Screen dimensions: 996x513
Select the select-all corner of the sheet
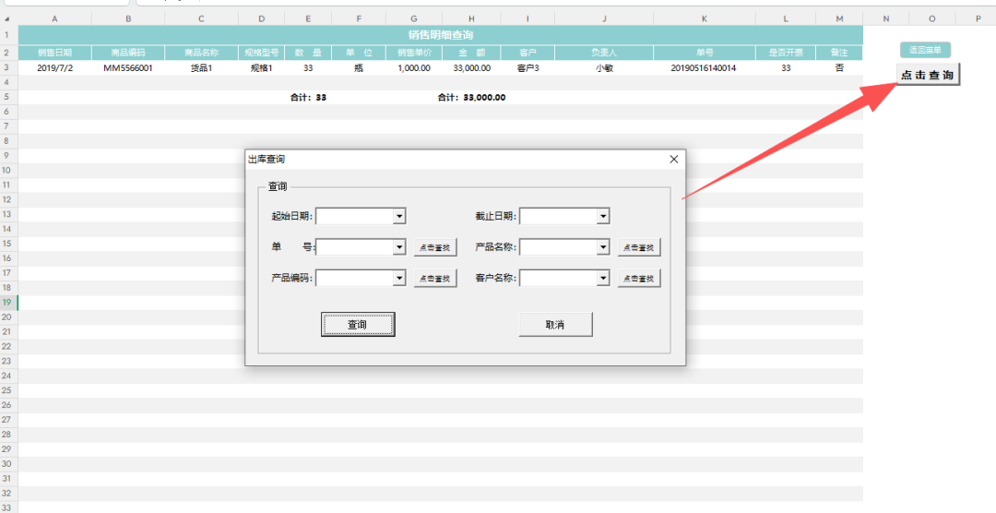click(x=8, y=18)
